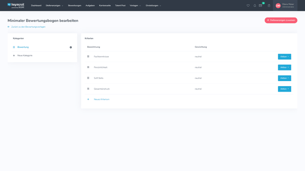Open settings gear for Bewertung category
This screenshot has width=305, height=171.
pos(71,47)
